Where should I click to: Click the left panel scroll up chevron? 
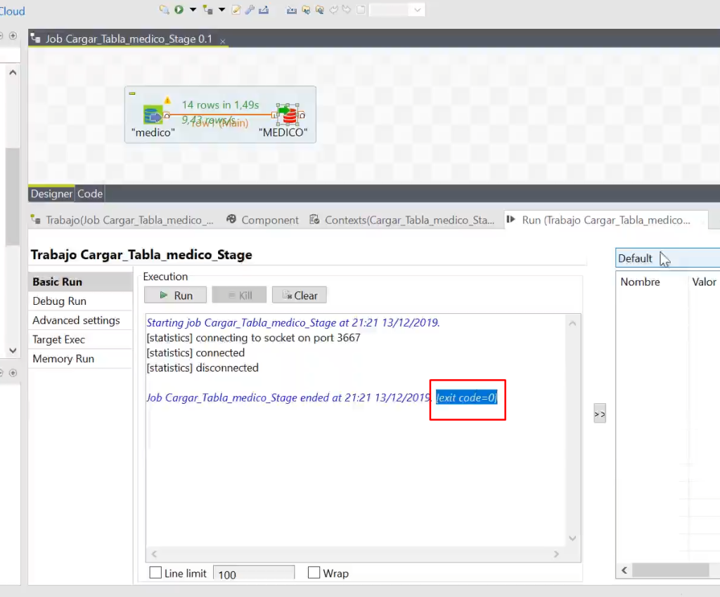click(13, 72)
